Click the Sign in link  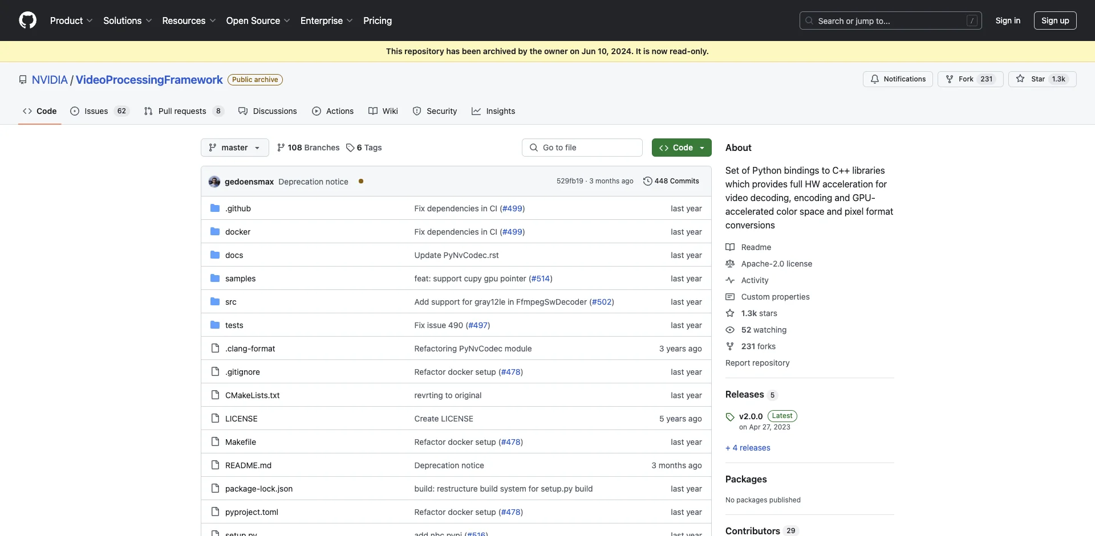[x=1008, y=21]
